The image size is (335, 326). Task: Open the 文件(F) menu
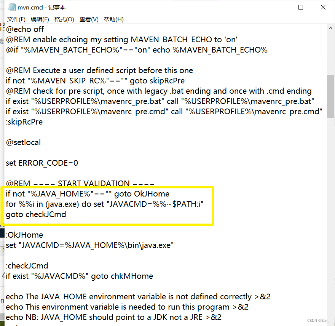tap(16, 19)
